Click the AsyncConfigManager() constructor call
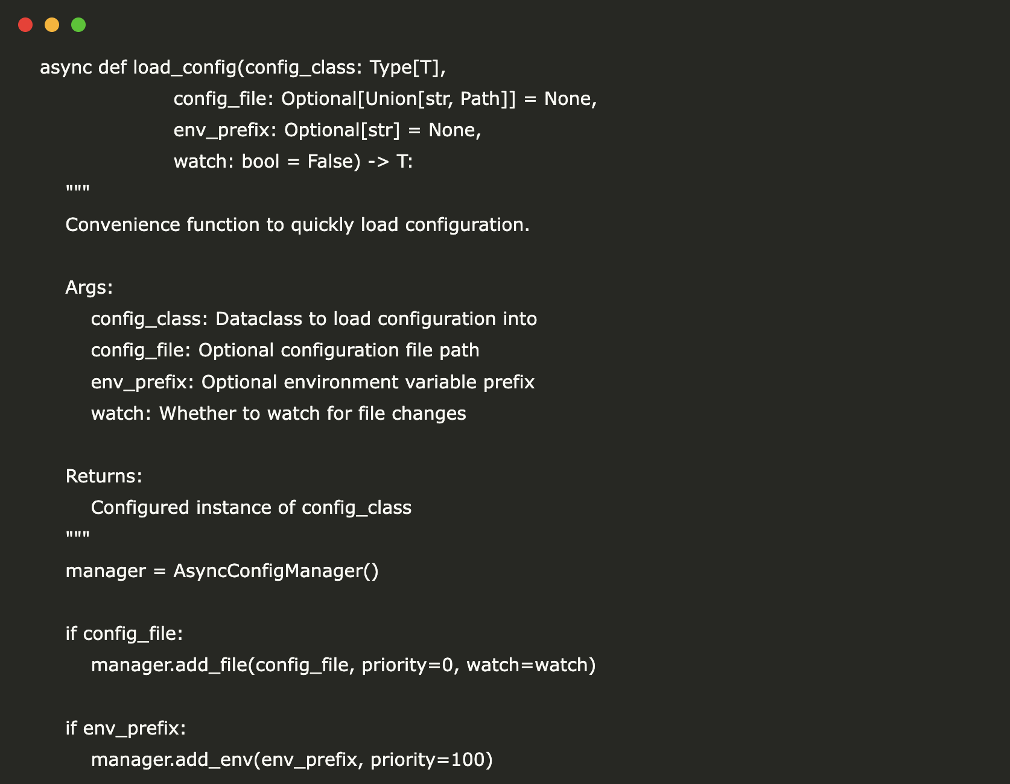The width and height of the screenshot is (1010, 784). [276, 571]
